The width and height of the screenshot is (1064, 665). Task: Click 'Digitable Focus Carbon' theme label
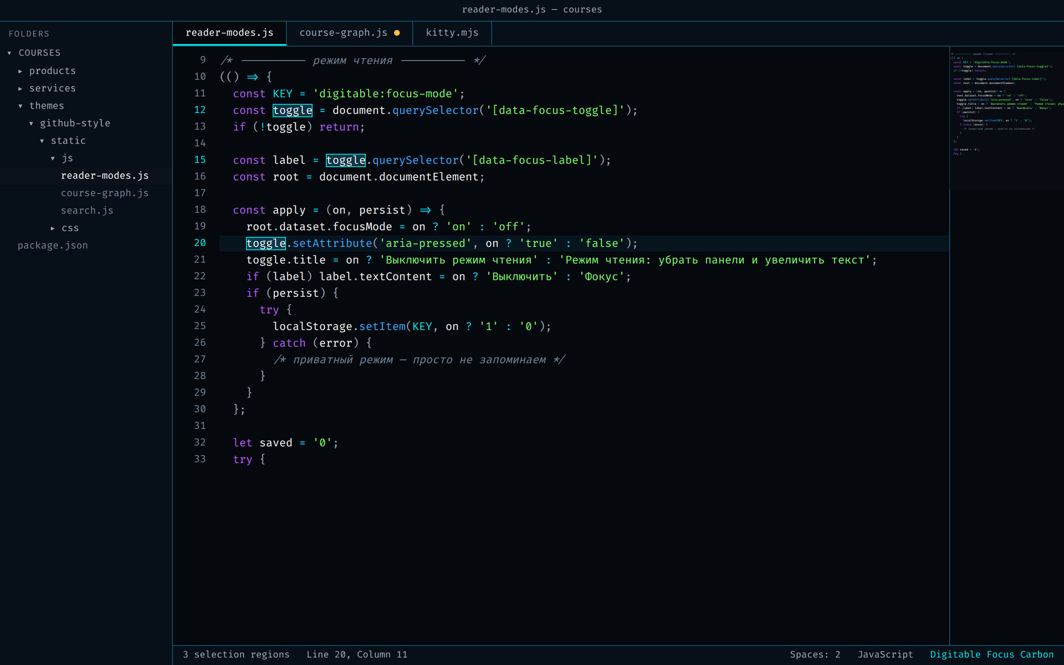pos(992,654)
